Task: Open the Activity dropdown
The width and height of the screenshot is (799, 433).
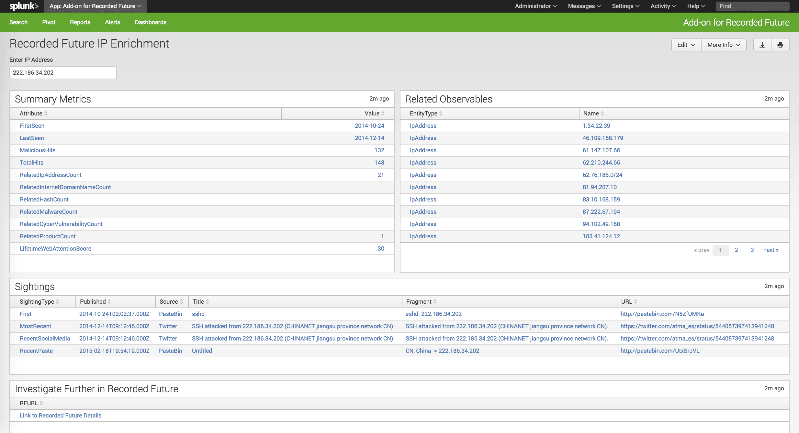Action: (x=663, y=6)
